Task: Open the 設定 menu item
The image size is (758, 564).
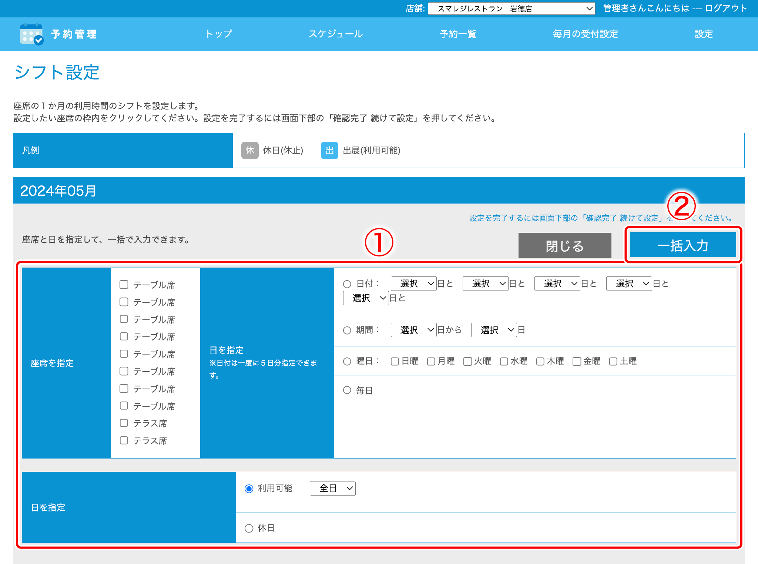Action: [704, 34]
